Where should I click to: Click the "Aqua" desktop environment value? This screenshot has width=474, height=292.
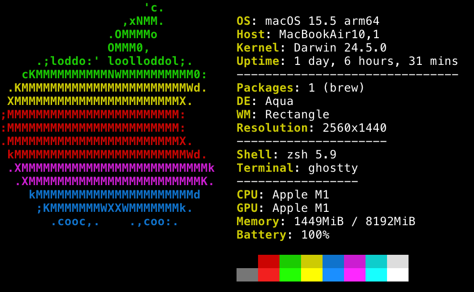point(279,101)
